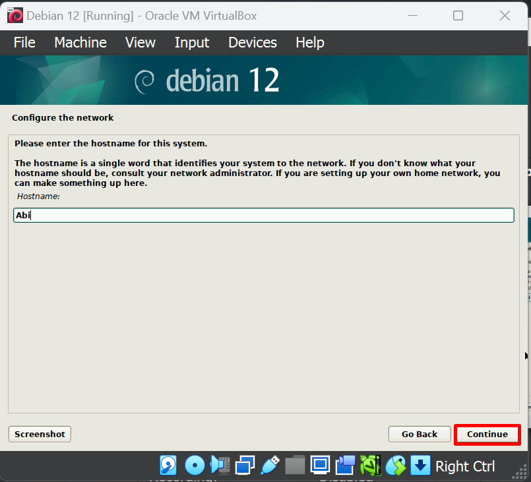
Task: Click 'Please enter the hostname' prompt text
Action: coord(111,144)
